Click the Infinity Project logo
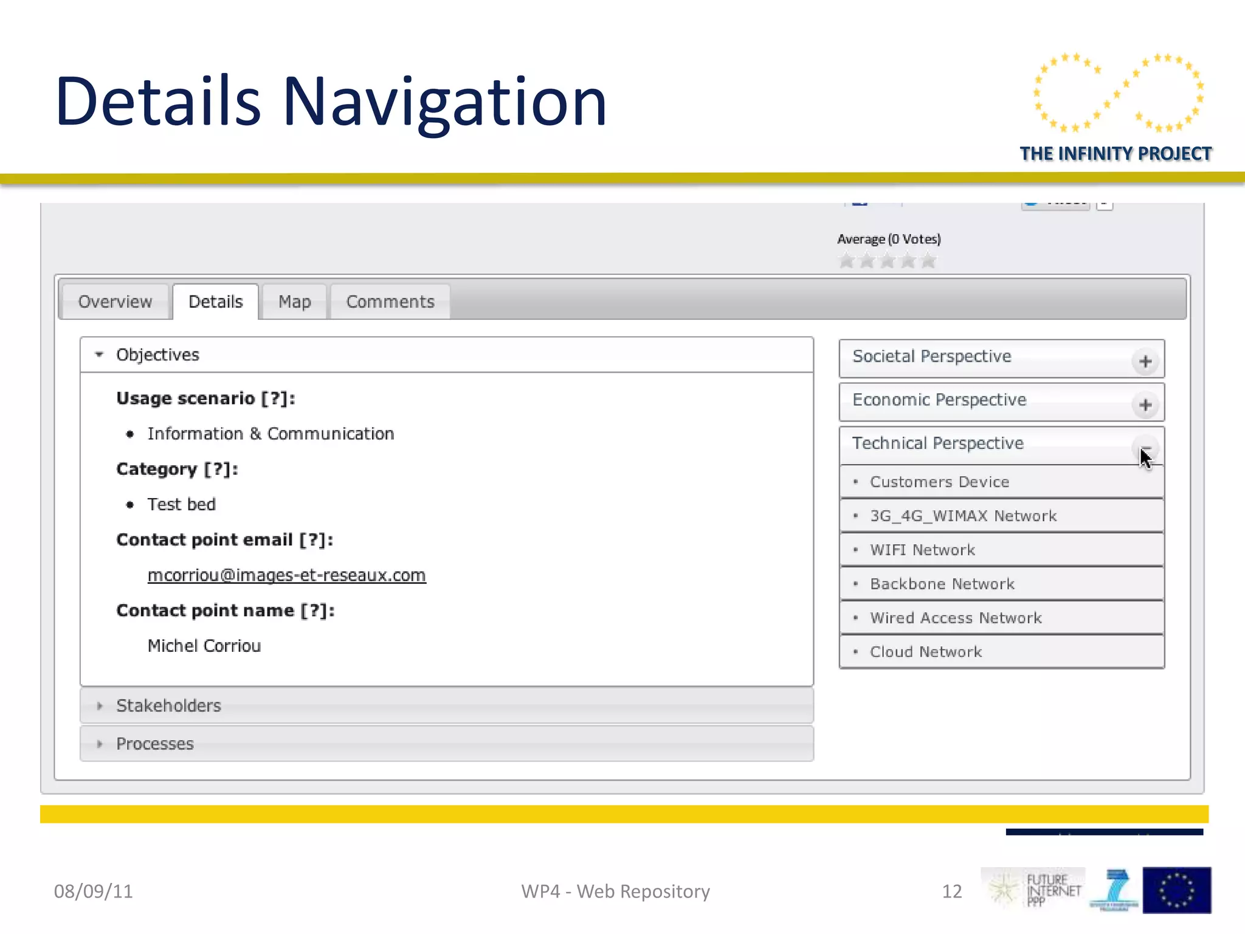This screenshot has height=934, width=1245. tap(1117, 106)
